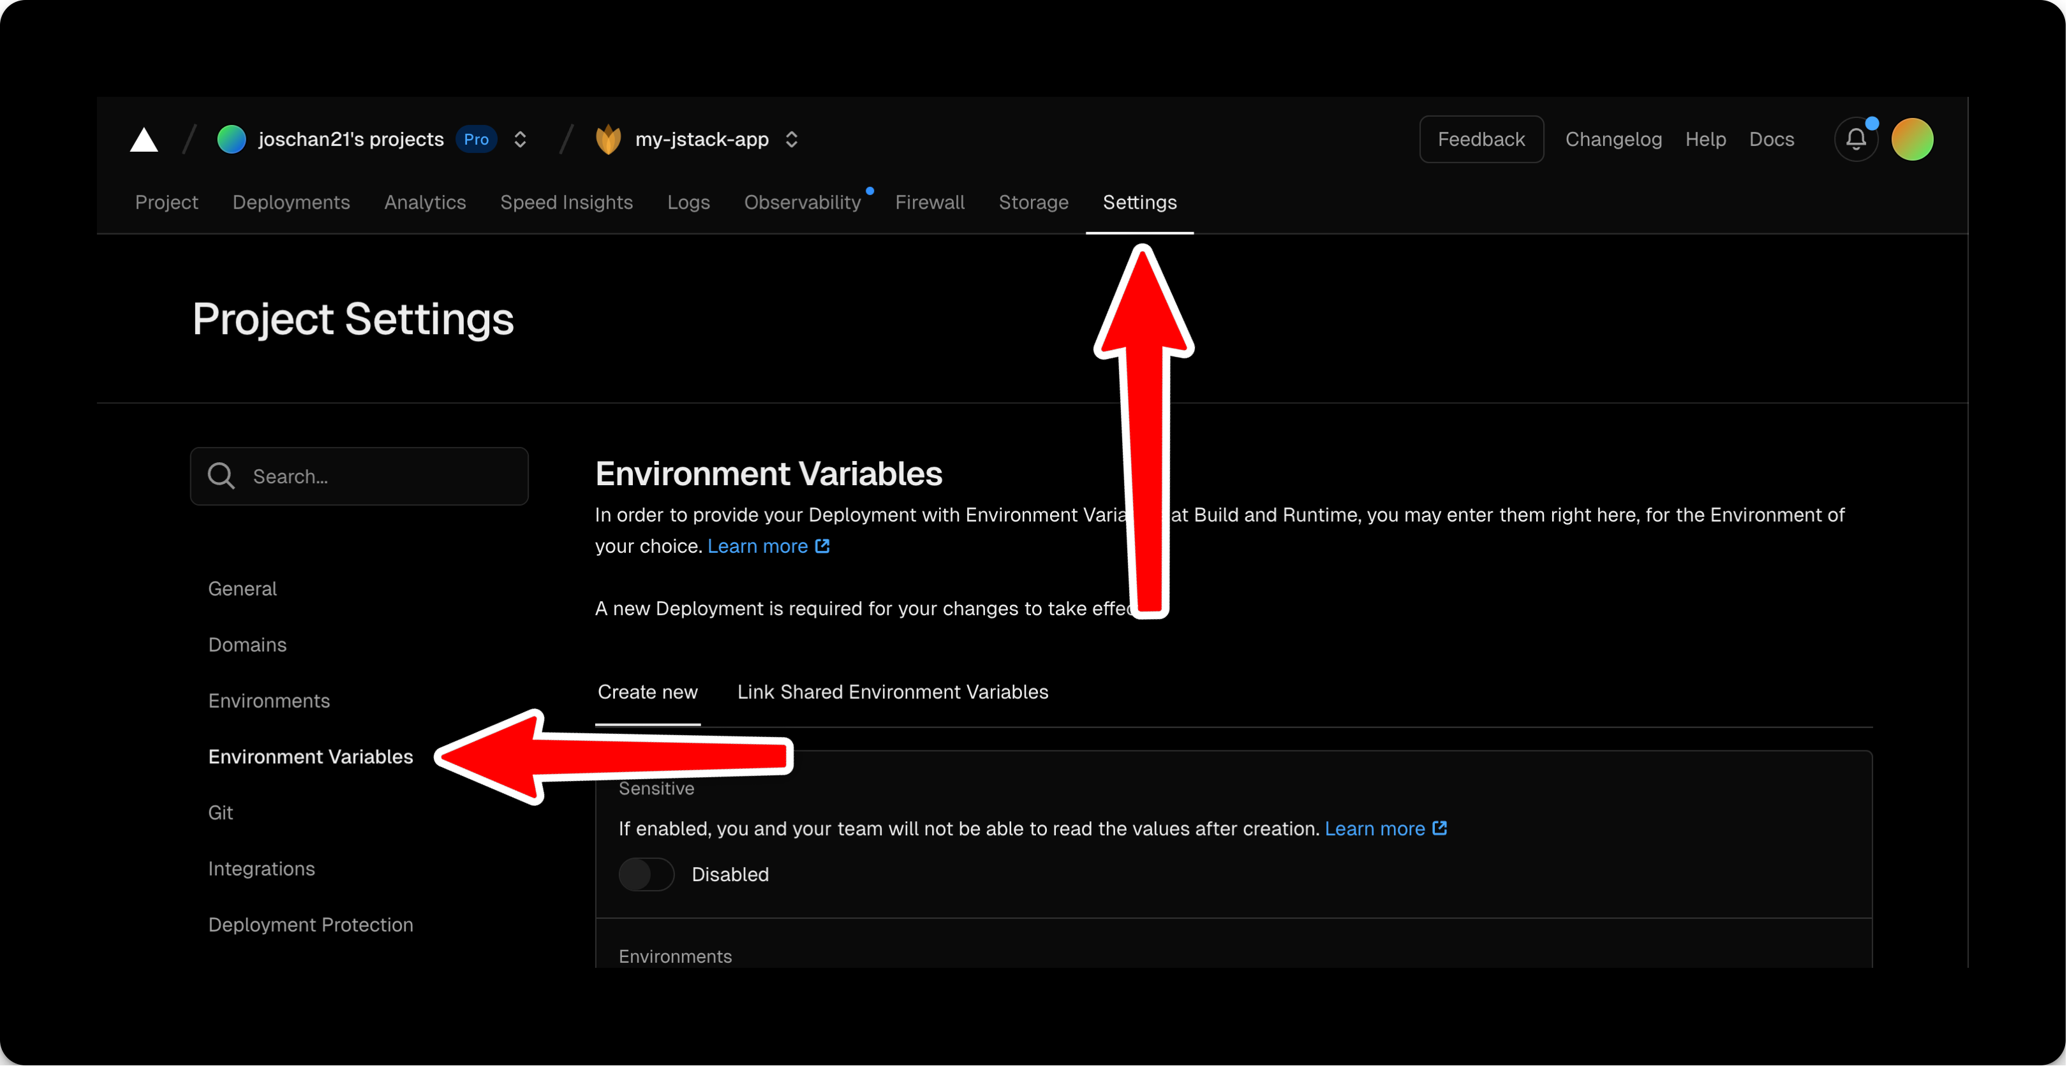Enable the Sensitive toggle

(x=647, y=874)
